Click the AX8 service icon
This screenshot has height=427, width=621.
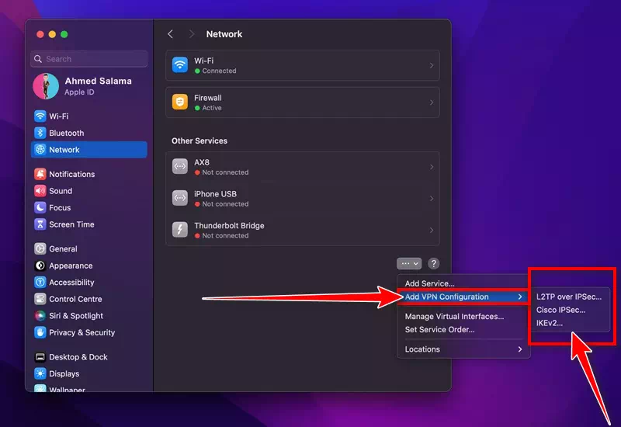click(180, 166)
